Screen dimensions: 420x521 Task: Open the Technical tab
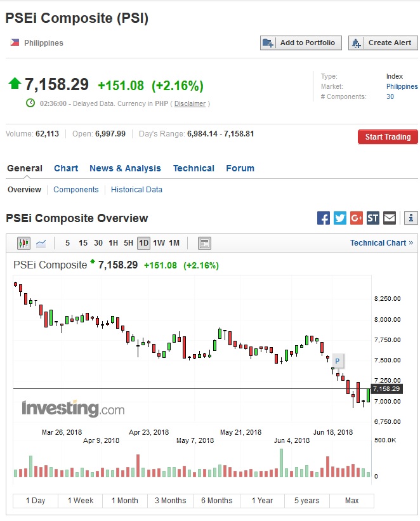pyautogui.click(x=194, y=168)
